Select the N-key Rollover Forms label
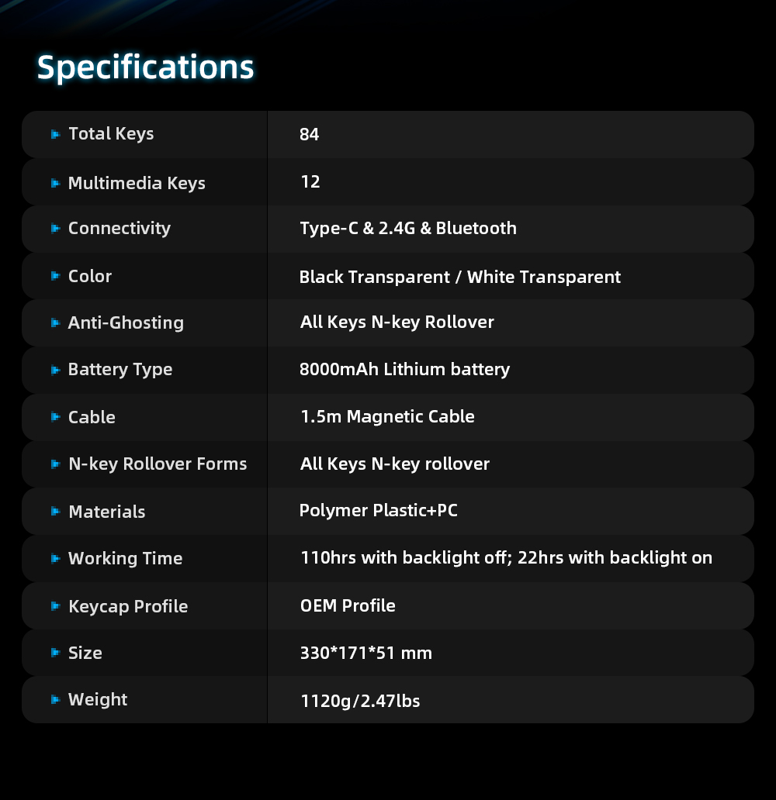 click(158, 464)
